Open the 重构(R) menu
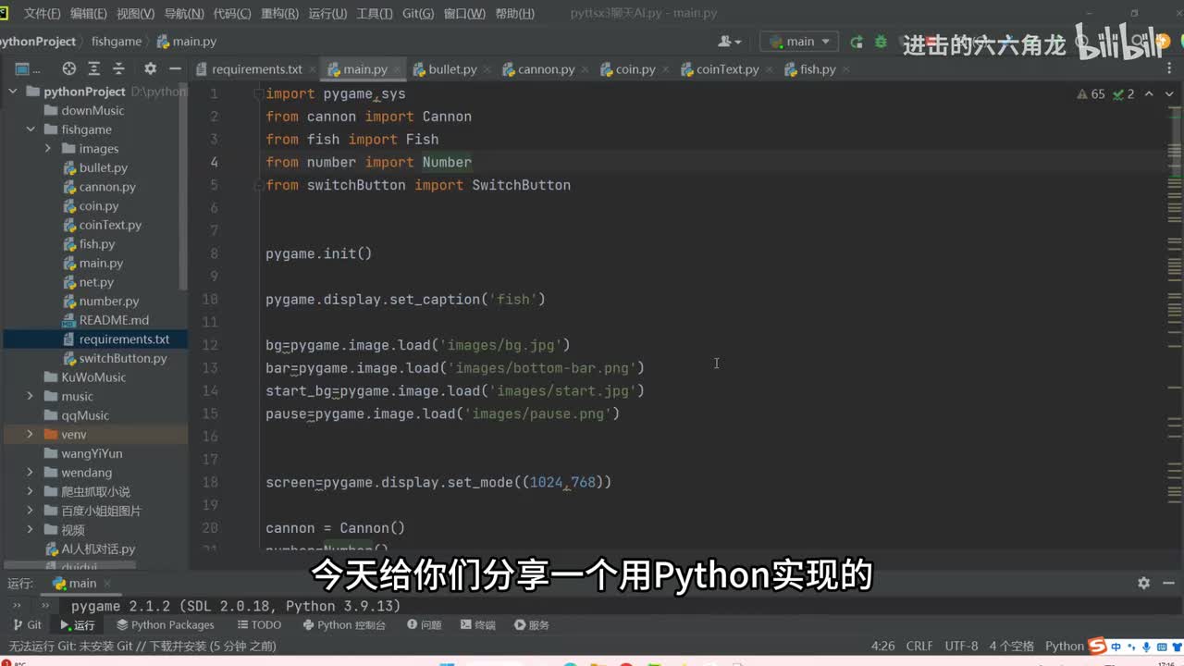 pyautogui.click(x=280, y=14)
